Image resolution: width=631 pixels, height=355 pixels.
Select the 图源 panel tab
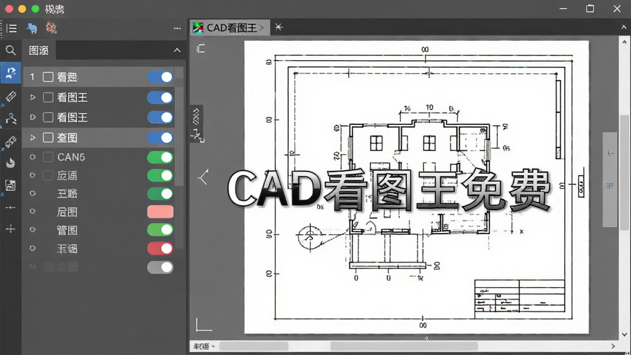(39, 51)
